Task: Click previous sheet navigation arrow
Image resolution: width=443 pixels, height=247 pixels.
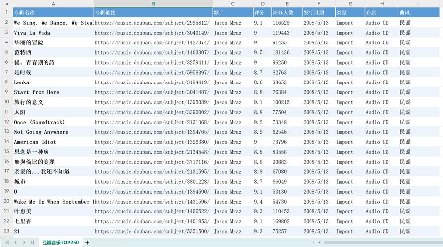Action: (x=16, y=242)
